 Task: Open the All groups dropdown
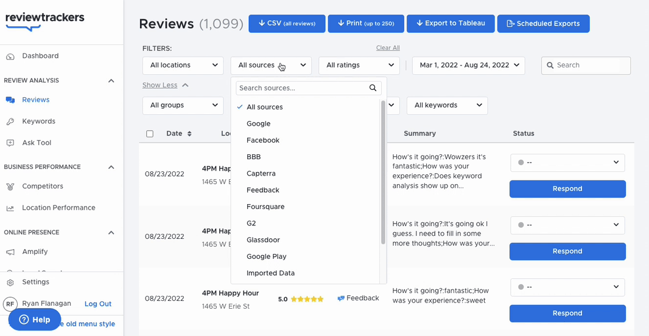183,105
